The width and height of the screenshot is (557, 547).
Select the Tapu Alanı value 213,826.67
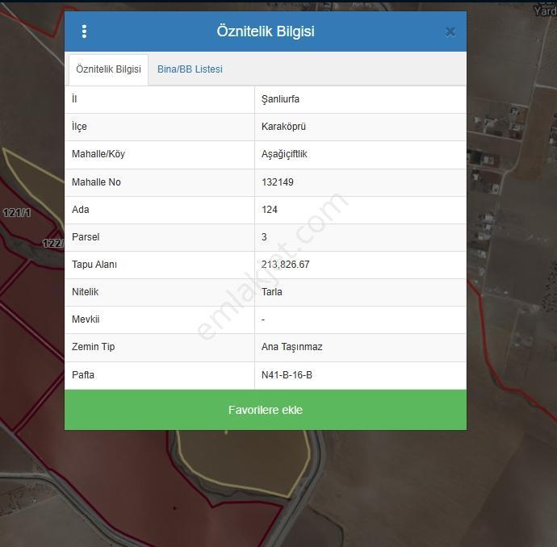click(285, 265)
